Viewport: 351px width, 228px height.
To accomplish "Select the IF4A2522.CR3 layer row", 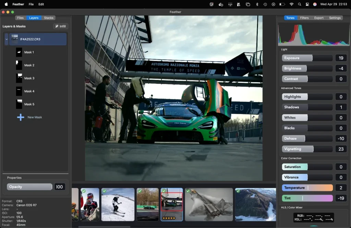I will (x=38, y=39).
